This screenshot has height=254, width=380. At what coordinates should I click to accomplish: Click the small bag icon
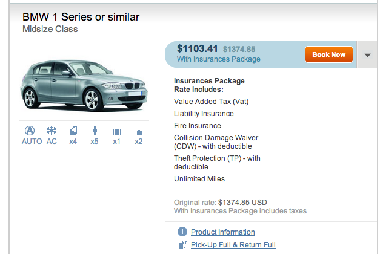(139, 132)
